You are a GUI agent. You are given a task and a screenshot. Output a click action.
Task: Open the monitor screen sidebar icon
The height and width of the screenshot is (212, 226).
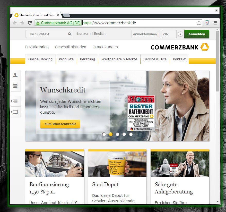15,112
